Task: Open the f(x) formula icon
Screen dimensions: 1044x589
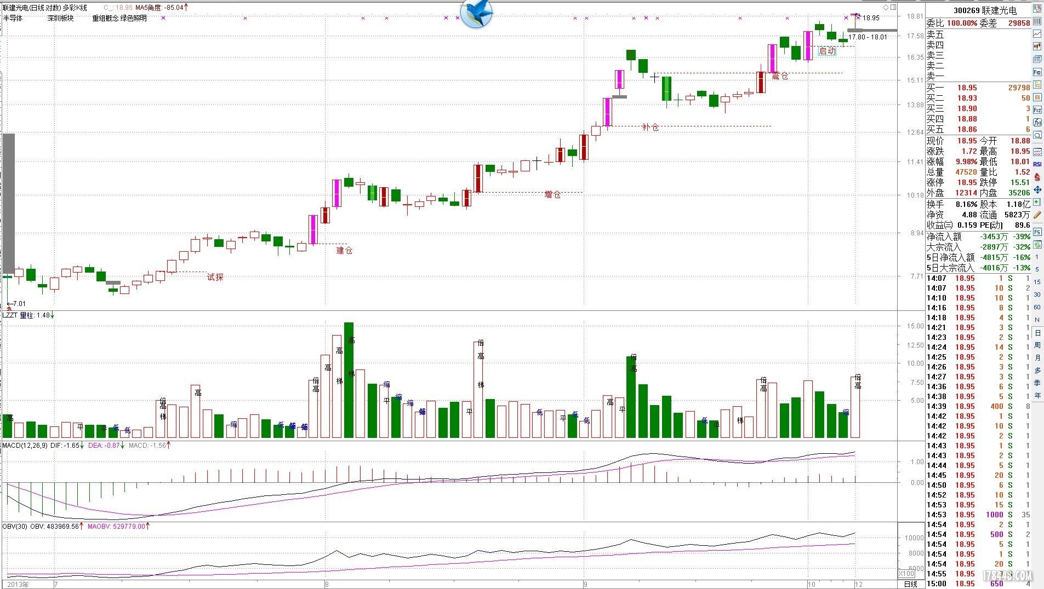Action: (1037, 123)
